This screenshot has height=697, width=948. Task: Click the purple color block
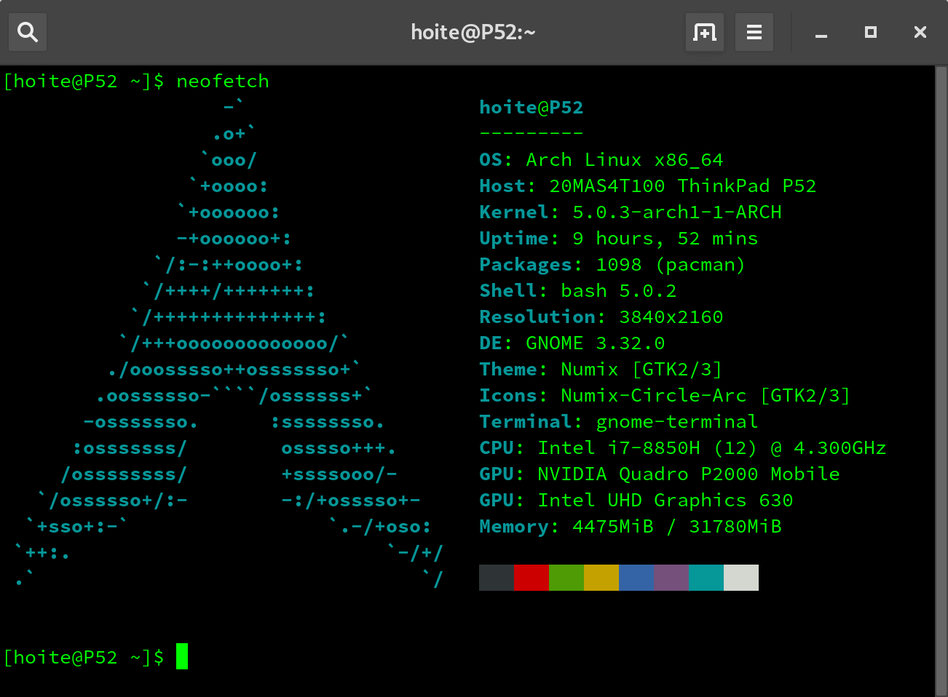671,578
